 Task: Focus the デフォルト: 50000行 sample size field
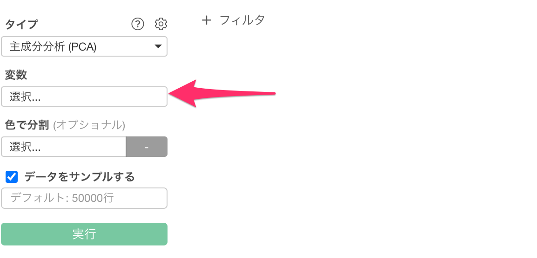(84, 198)
